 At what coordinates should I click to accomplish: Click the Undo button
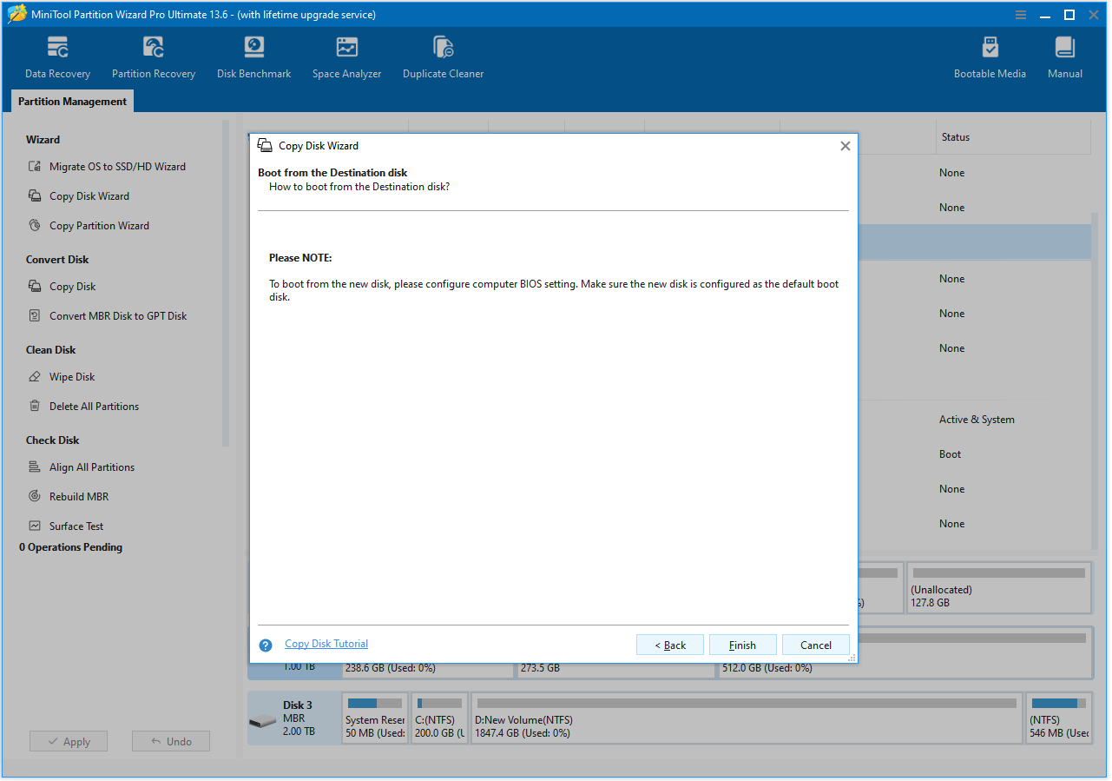(x=171, y=741)
